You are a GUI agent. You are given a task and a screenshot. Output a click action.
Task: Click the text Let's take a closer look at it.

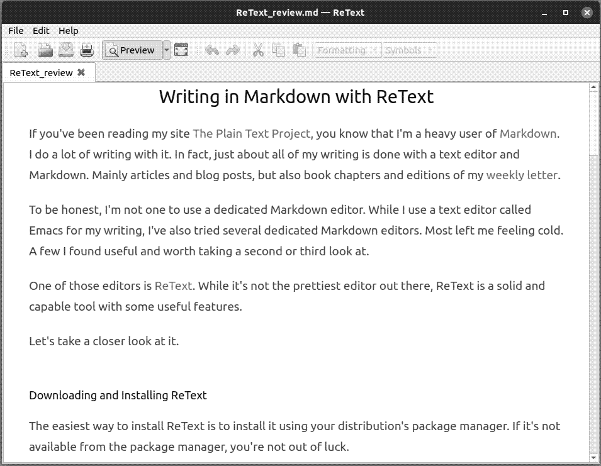(104, 341)
